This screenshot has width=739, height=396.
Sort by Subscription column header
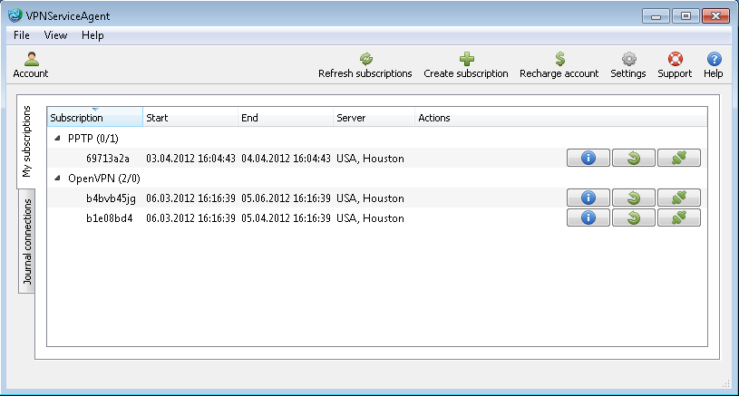(94, 117)
